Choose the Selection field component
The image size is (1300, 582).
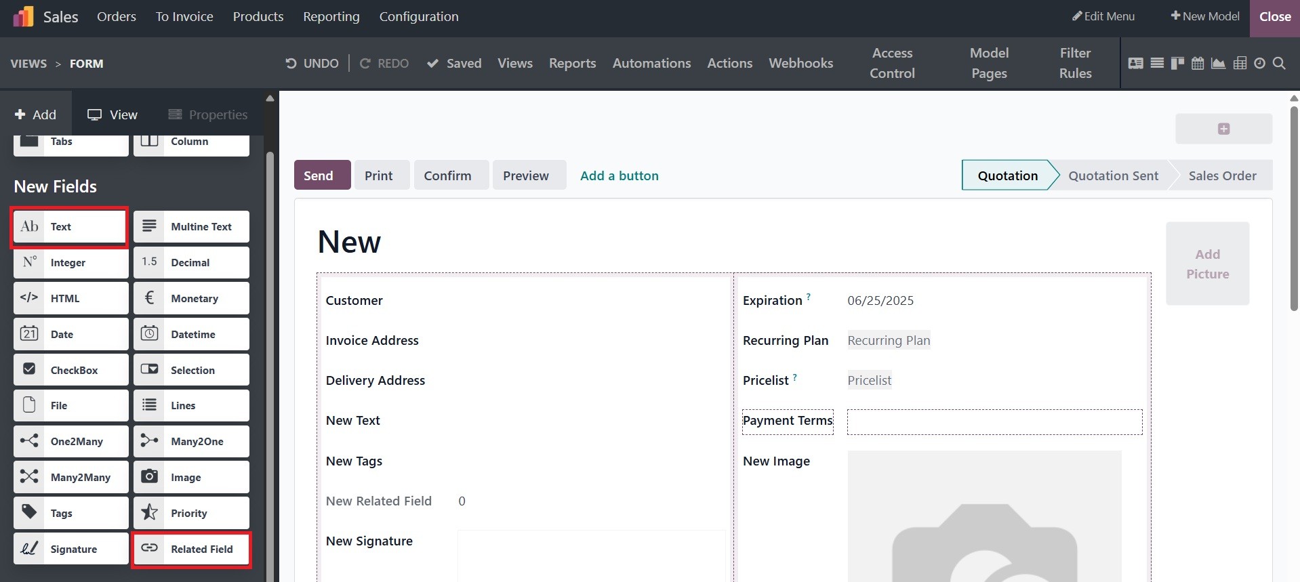pyautogui.click(x=191, y=370)
